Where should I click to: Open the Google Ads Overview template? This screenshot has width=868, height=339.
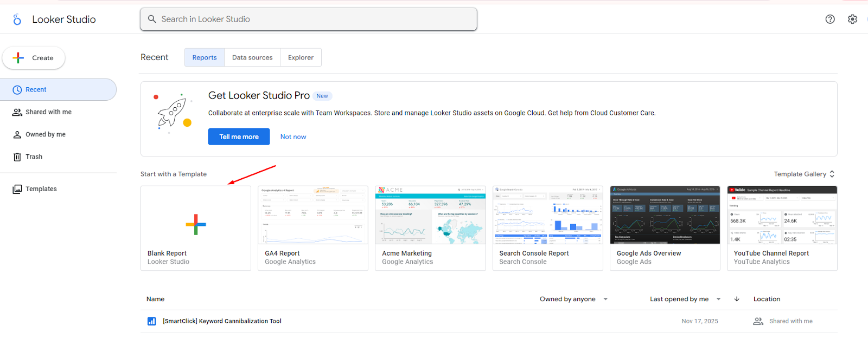(665, 228)
